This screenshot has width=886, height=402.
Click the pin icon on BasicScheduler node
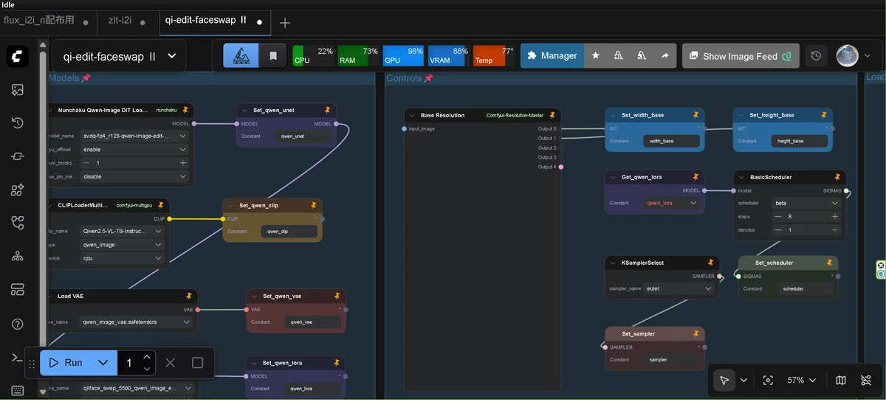[x=837, y=177]
